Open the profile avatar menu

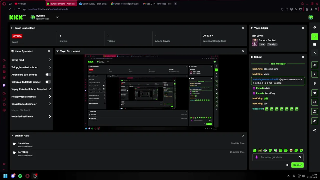point(311,17)
